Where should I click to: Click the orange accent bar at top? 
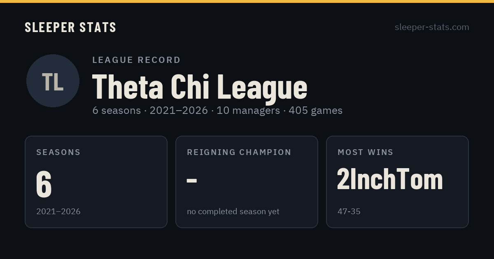pyautogui.click(x=247, y=1)
